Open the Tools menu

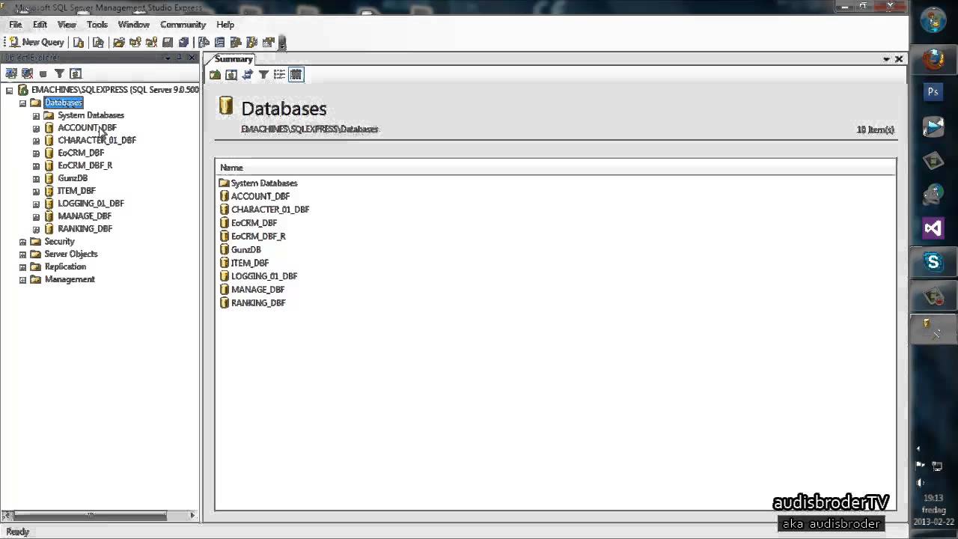[97, 25]
